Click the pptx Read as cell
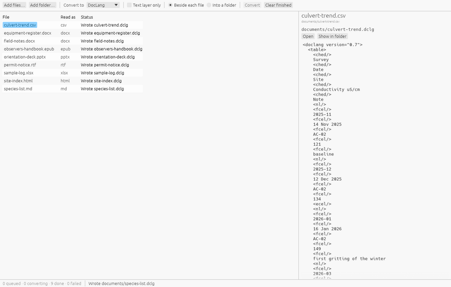 (x=65, y=57)
